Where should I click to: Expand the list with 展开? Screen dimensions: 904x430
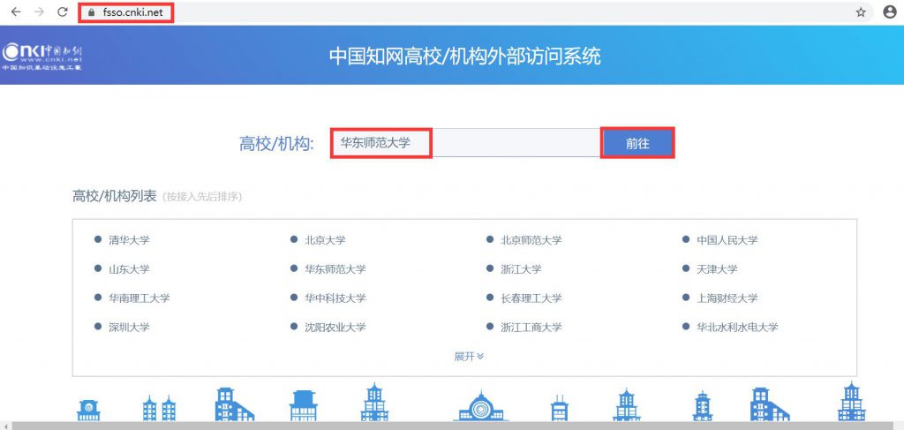click(469, 356)
